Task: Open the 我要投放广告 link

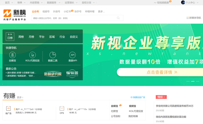Action: 138,97
